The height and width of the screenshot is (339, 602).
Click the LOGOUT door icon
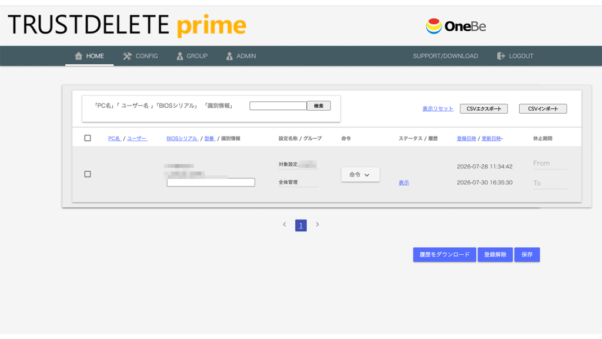click(501, 56)
